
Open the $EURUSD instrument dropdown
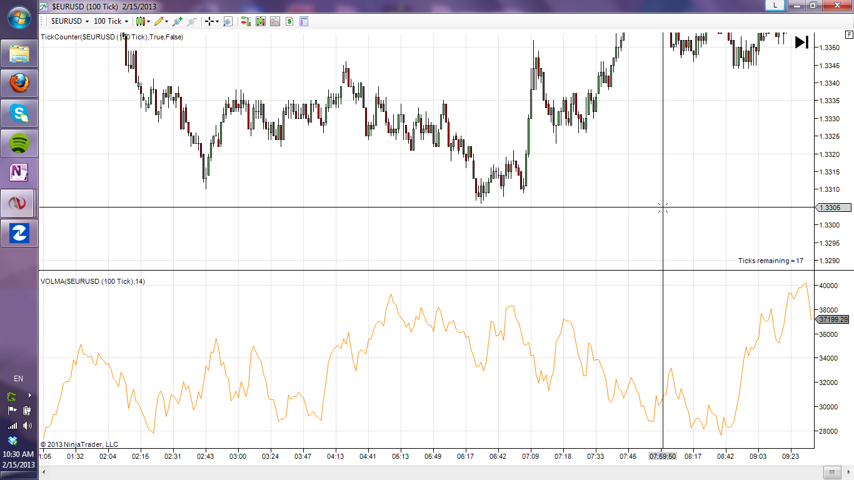point(70,21)
